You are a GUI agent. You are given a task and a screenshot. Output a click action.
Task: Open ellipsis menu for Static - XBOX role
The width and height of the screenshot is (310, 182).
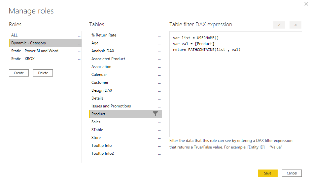(x=79, y=59)
